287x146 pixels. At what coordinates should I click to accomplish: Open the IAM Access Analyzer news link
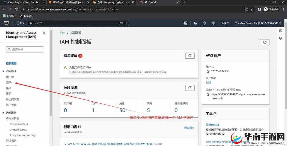pos(110,144)
